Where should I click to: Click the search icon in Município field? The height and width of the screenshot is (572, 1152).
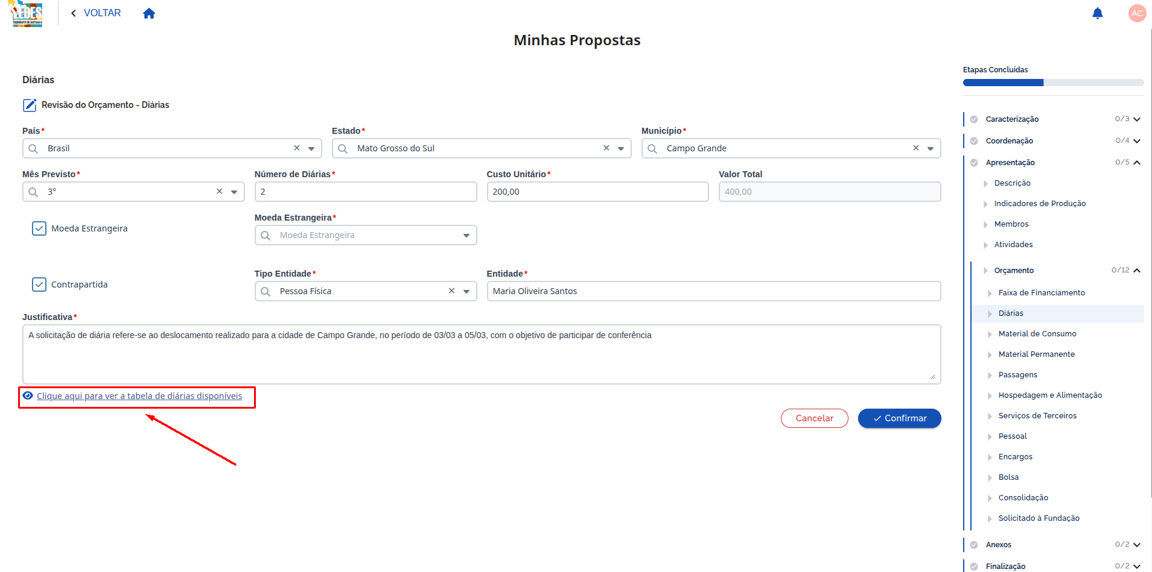pos(652,148)
